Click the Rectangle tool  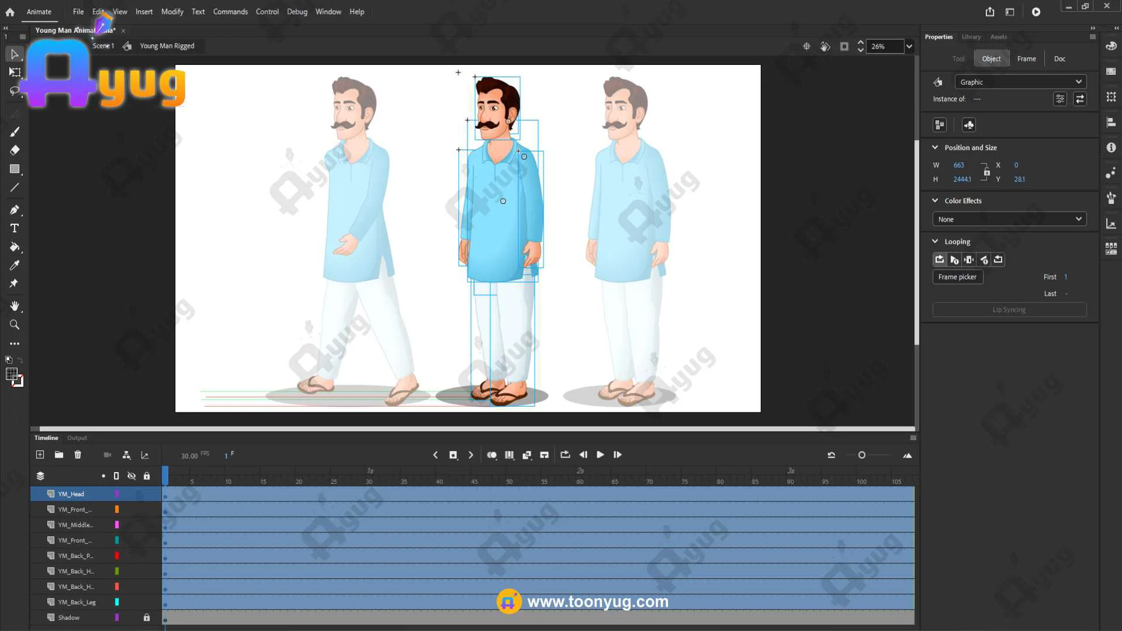(15, 169)
